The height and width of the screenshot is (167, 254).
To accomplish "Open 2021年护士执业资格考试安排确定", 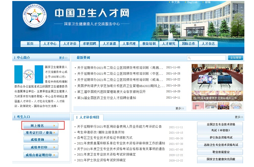I will pos(101,160).
